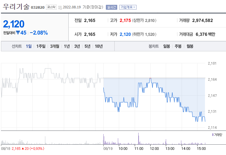Click the 10:00 time axis label
The image size is (226, 155).
(x=123, y=149)
